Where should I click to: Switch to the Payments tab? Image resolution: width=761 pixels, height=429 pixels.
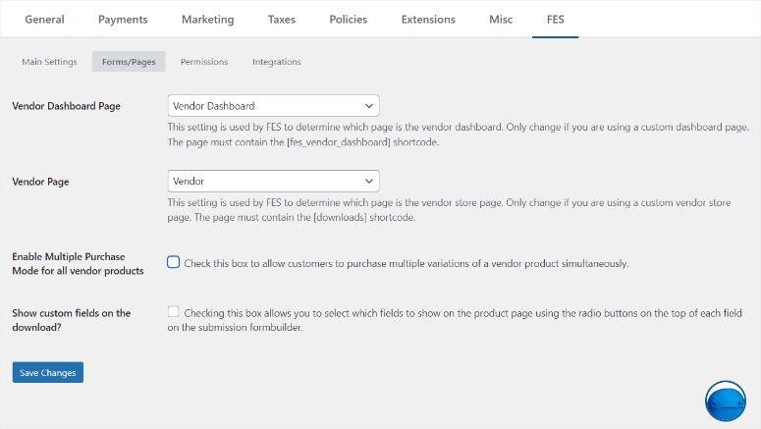click(123, 19)
